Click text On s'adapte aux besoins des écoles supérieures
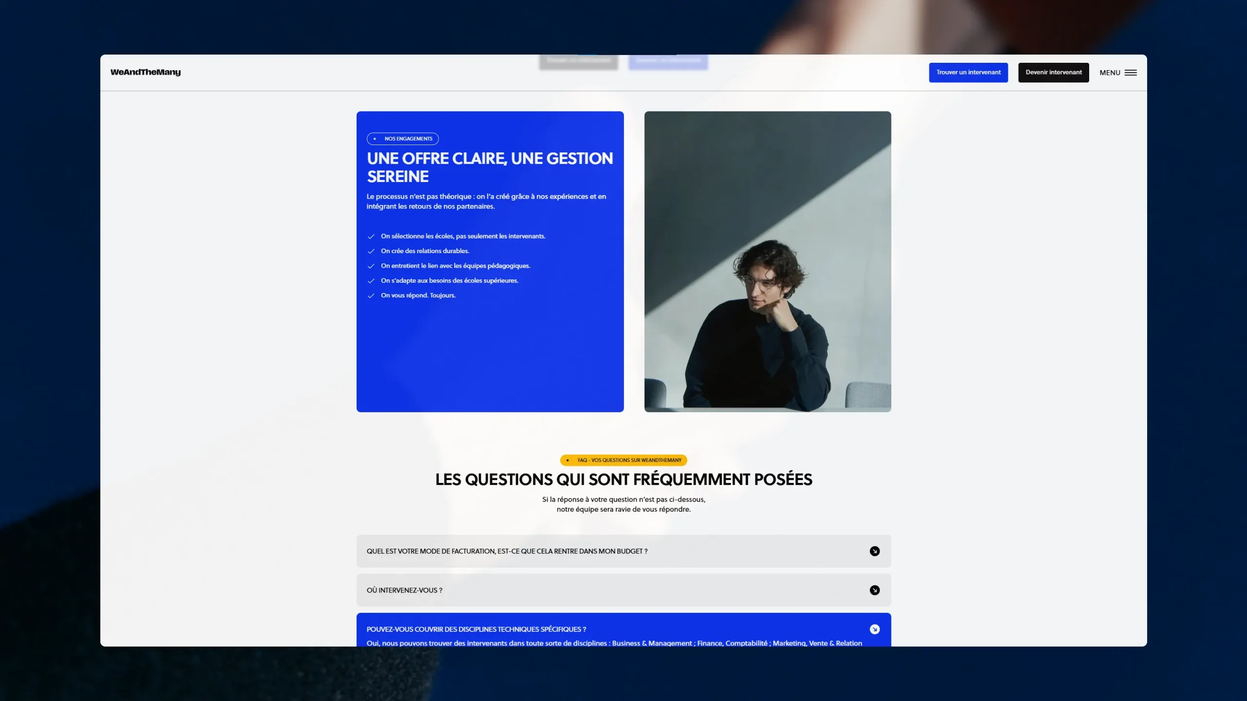 click(450, 280)
